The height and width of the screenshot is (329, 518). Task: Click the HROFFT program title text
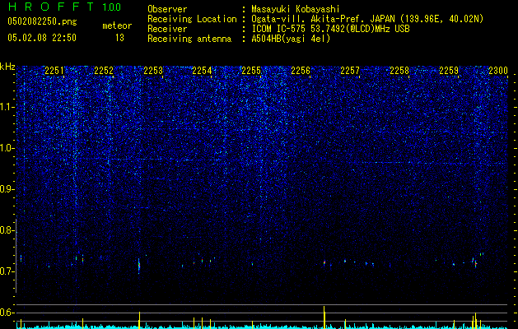(x=52, y=7)
